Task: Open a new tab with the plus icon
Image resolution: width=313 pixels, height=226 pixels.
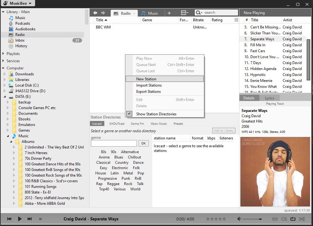Action: click(x=169, y=13)
